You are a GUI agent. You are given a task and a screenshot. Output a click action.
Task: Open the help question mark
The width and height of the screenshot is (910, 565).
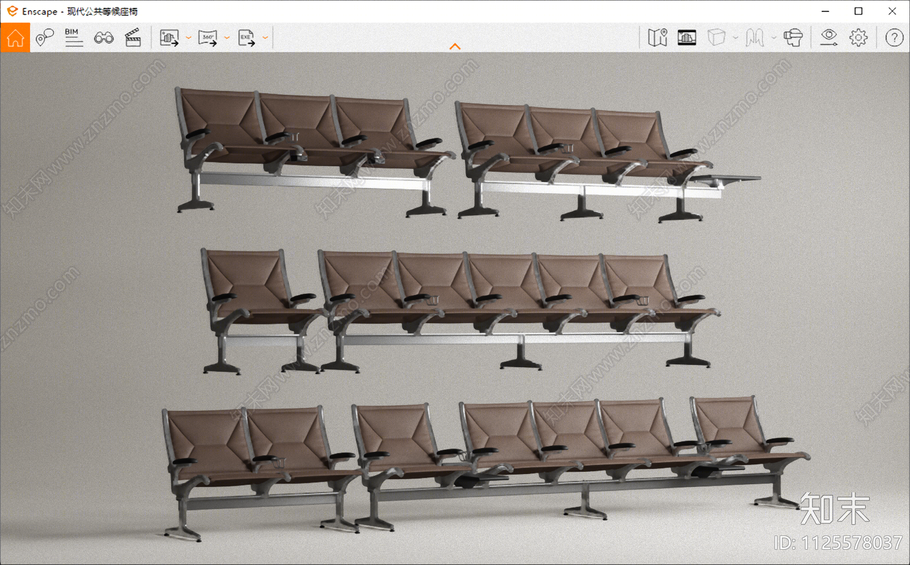pos(894,38)
